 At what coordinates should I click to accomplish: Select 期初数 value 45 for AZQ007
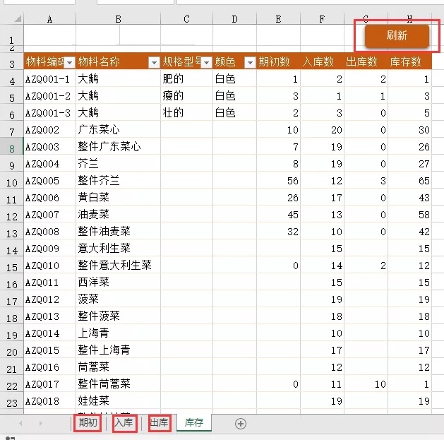pyautogui.click(x=278, y=214)
